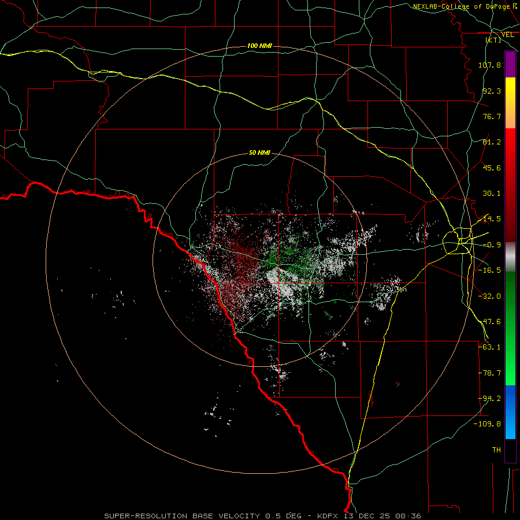Click the 92.3 velocity scale value

[x=492, y=91]
